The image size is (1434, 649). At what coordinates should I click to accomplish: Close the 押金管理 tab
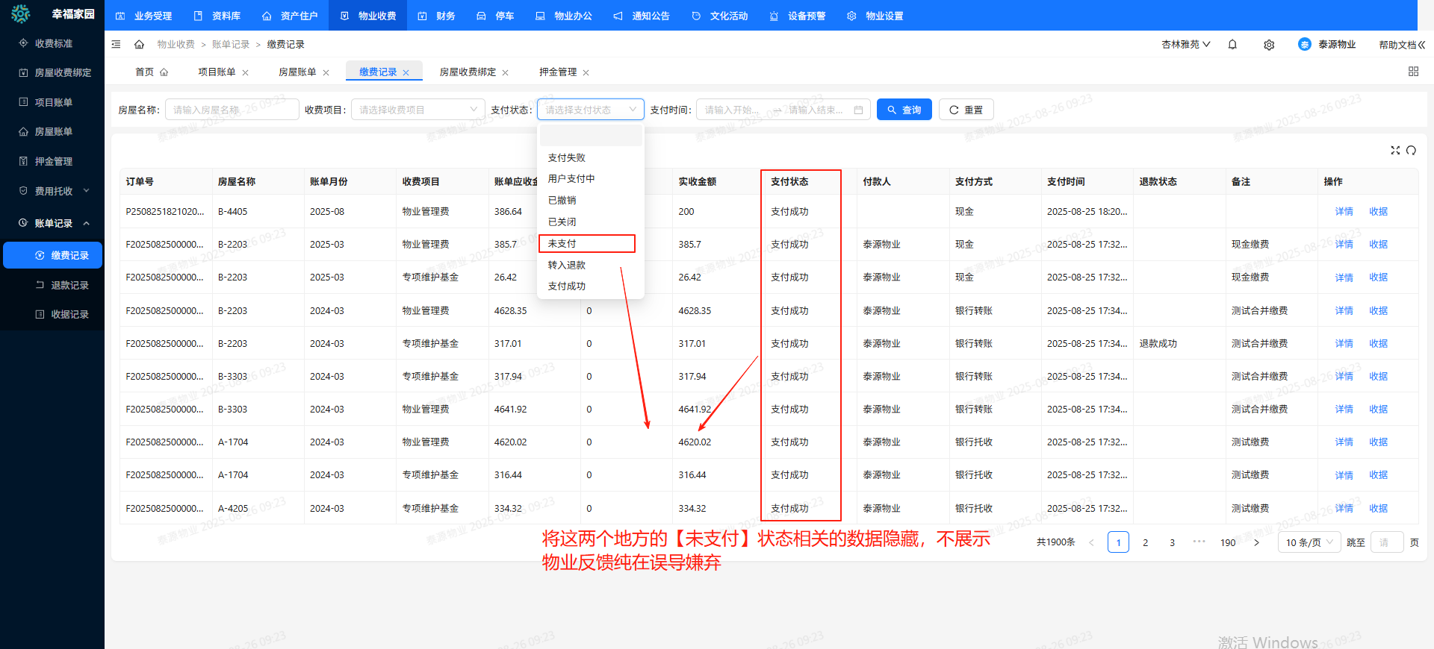(586, 73)
